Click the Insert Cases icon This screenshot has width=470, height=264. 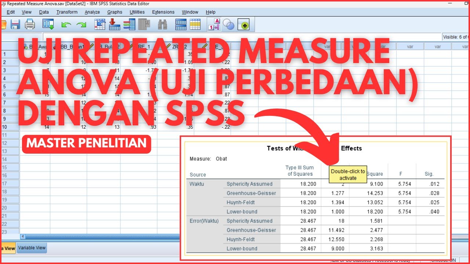tap(181, 25)
